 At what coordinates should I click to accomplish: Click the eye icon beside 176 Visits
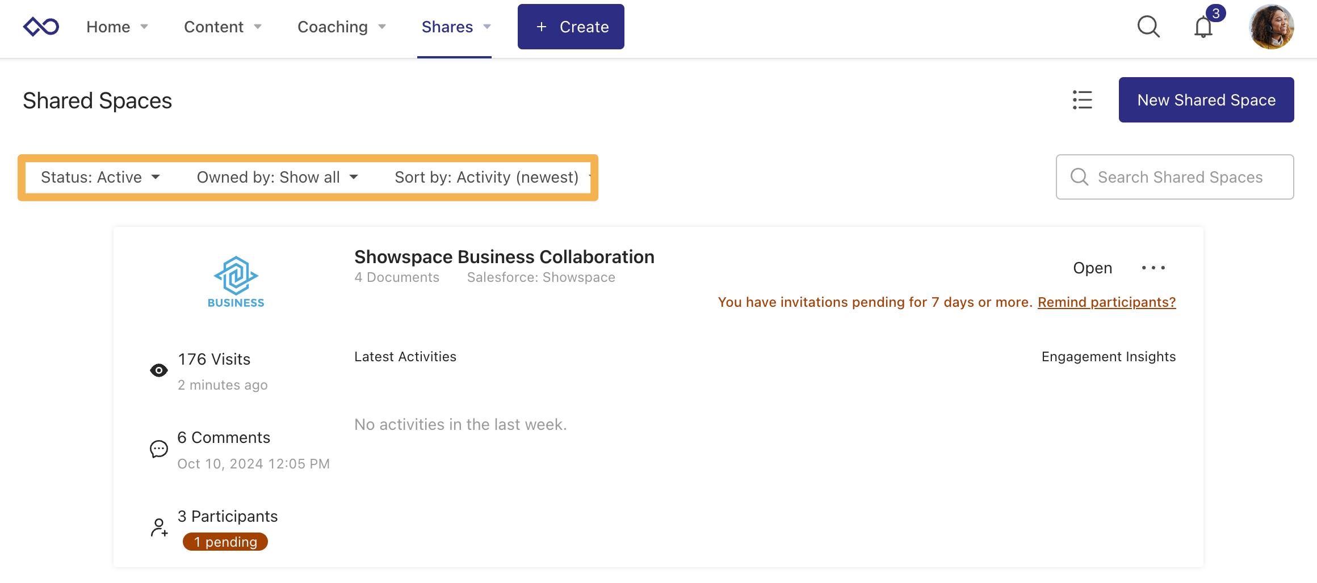click(x=158, y=370)
